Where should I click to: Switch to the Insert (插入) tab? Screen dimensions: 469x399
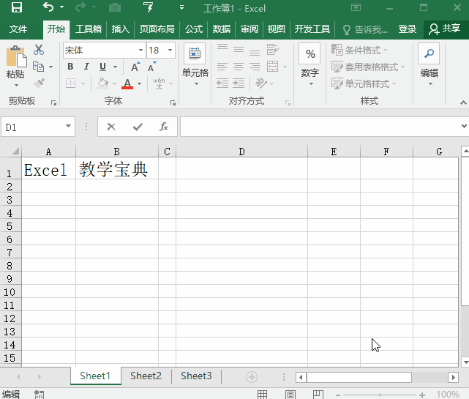120,29
